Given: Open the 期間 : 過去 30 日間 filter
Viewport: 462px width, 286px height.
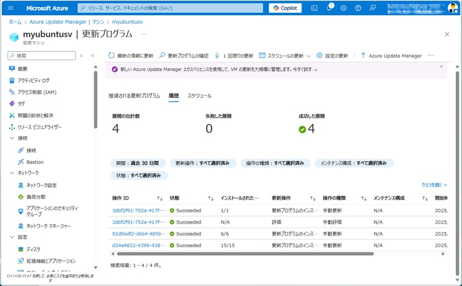Looking at the screenshot, I should (x=138, y=163).
